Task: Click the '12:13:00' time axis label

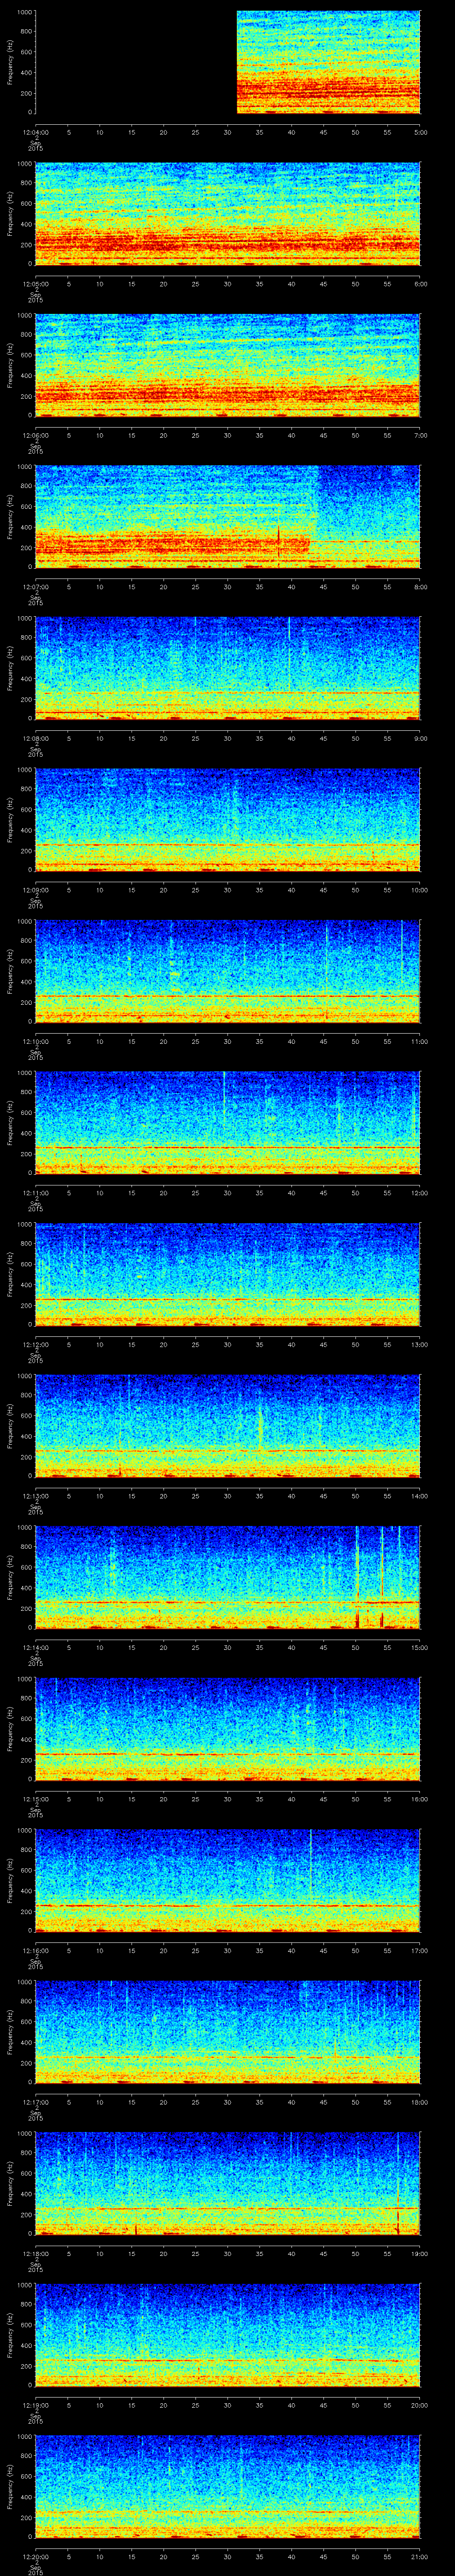Action: [x=36, y=1495]
